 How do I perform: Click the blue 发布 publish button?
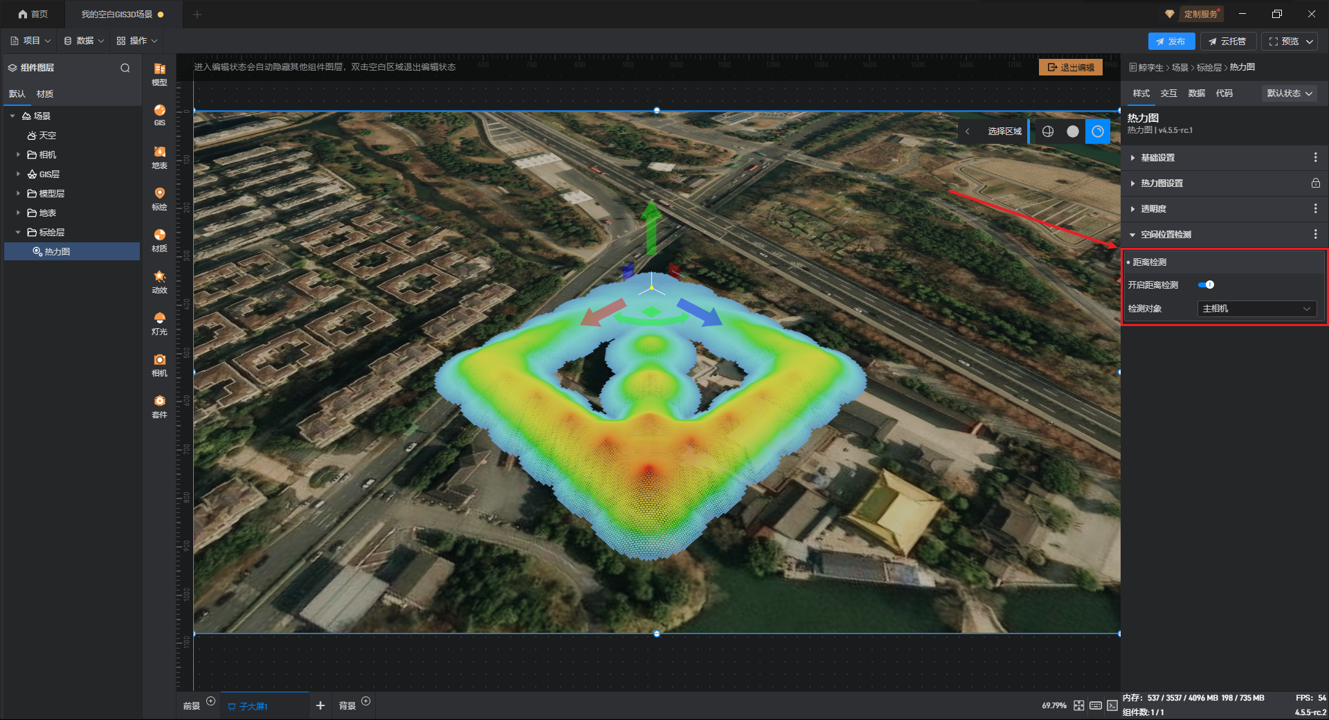tap(1171, 42)
